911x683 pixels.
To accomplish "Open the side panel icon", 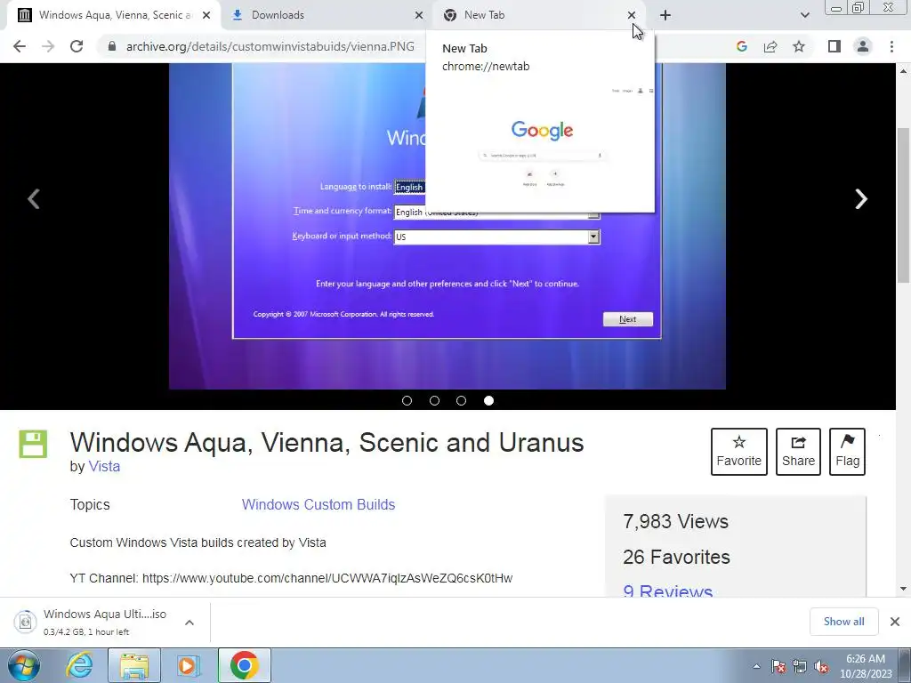I will point(834,46).
